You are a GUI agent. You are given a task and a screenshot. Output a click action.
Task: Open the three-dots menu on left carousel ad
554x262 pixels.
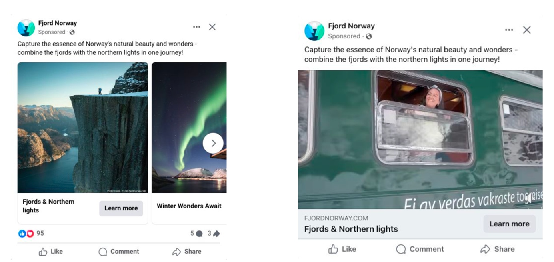pyautogui.click(x=196, y=27)
